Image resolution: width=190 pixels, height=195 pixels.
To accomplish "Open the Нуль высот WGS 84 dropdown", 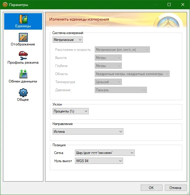I will click(x=99, y=161).
